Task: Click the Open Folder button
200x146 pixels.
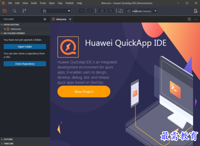Action: [x=25, y=47]
